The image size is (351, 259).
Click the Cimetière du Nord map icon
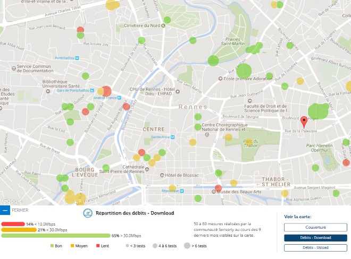[120, 25]
